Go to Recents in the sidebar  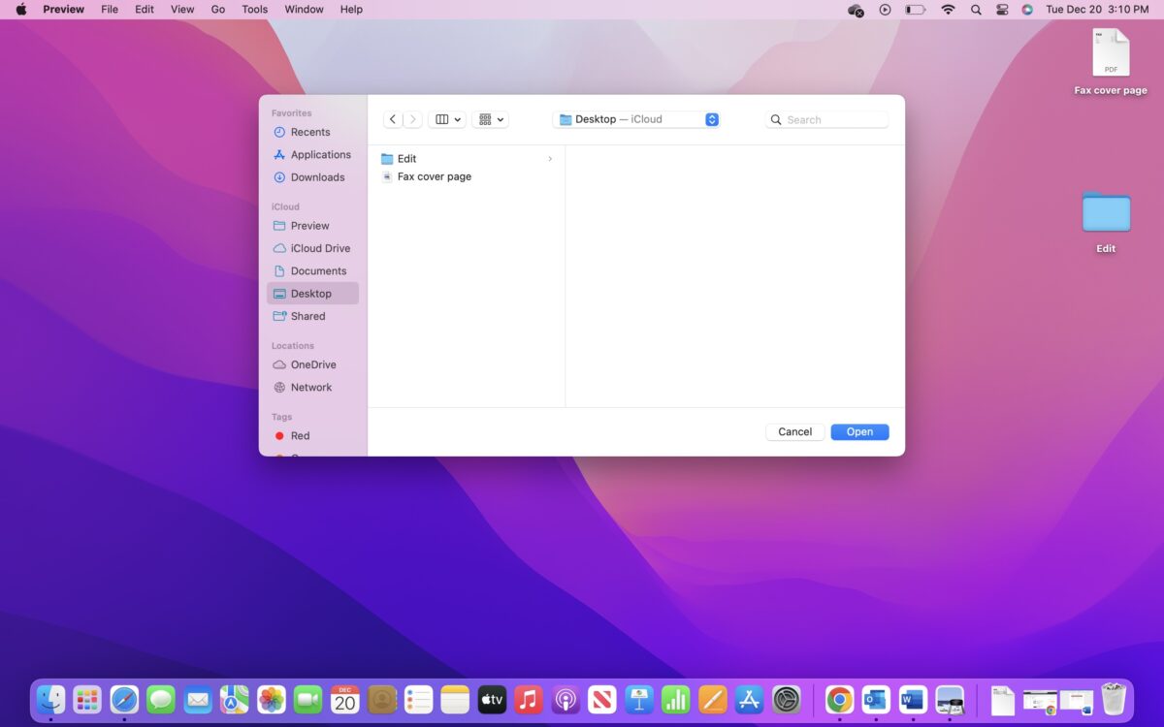point(309,132)
